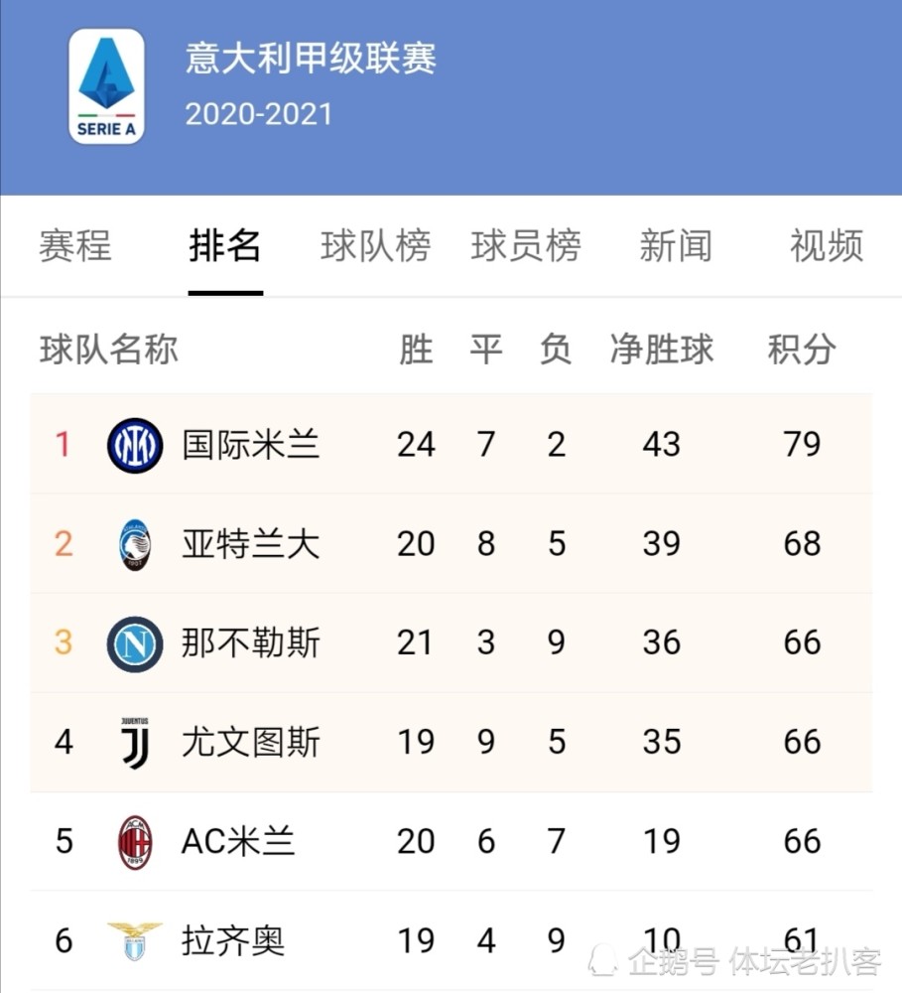
Task: Open the 新闻 news tab
Action: [x=676, y=245]
